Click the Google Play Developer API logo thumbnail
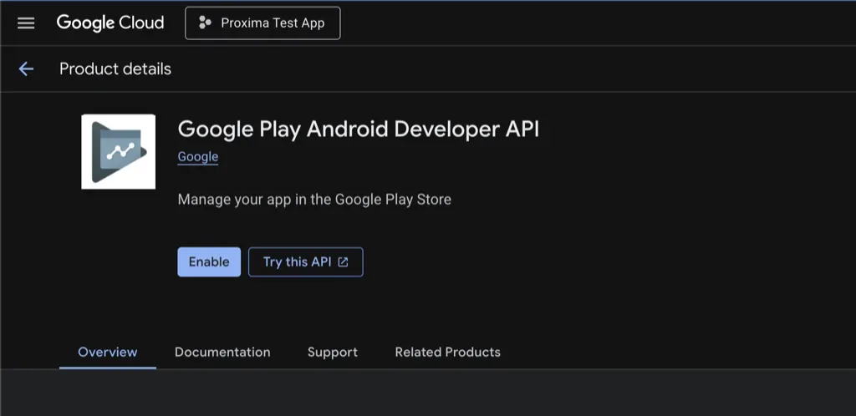Screen dimensions: 856x416 coord(119,151)
